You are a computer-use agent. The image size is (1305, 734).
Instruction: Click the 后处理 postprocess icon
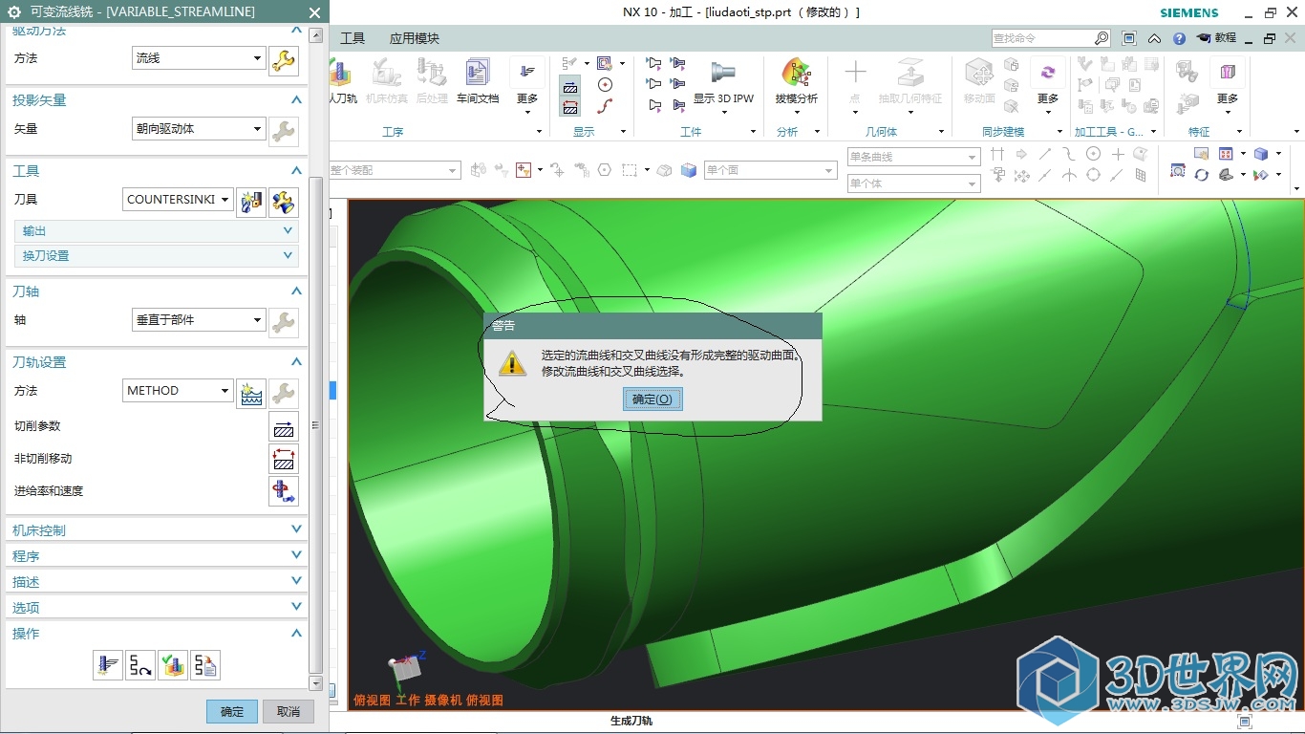click(432, 81)
